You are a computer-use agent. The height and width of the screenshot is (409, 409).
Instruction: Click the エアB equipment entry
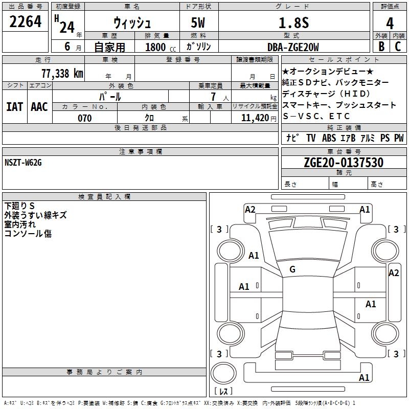tap(348, 138)
